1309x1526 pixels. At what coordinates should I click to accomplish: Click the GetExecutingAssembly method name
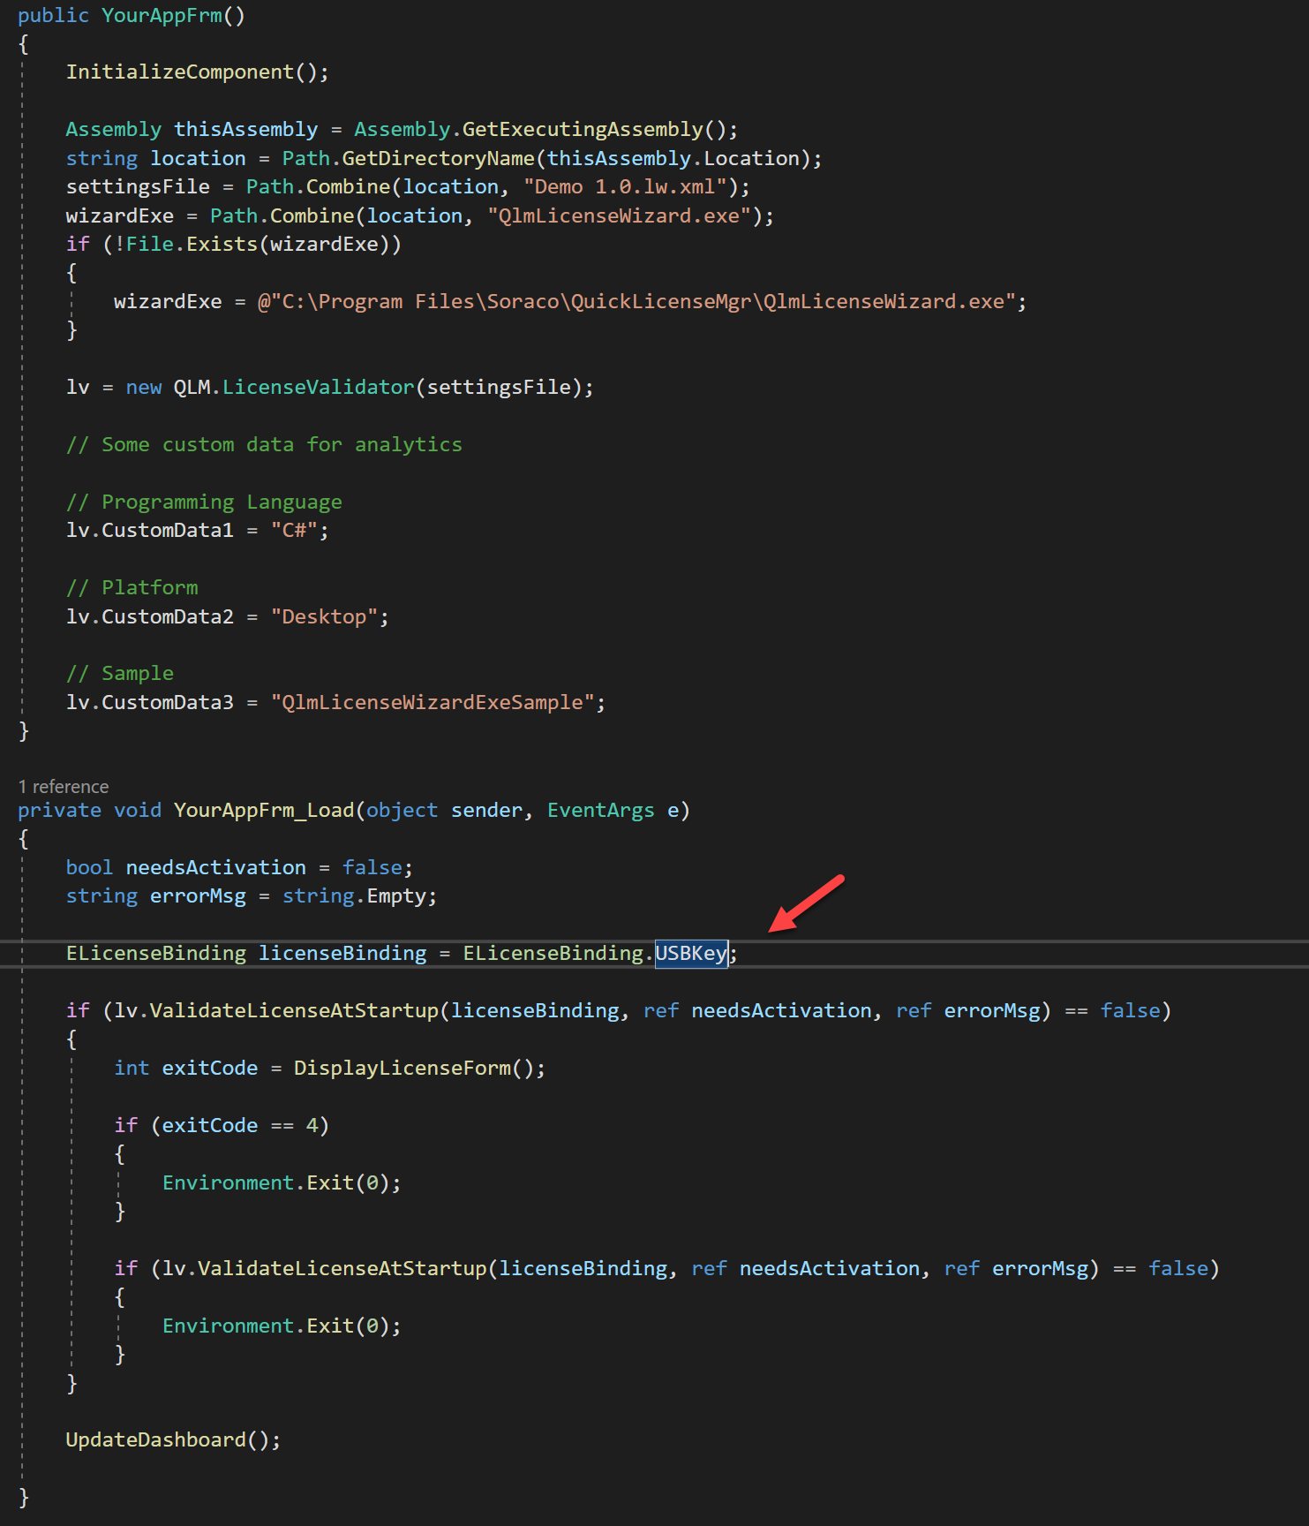[x=583, y=129]
